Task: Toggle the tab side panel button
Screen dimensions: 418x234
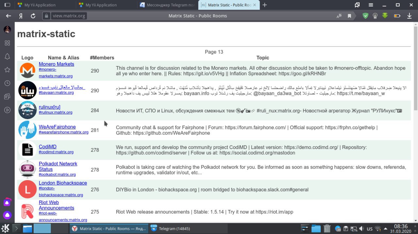Action: (x=7, y=5)
